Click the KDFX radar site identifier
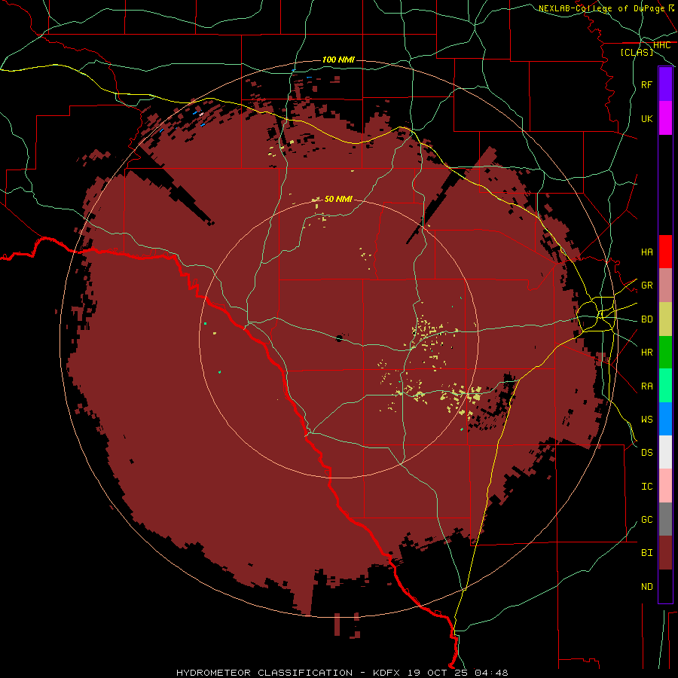 pyautogui.click(x=388, y=673)
